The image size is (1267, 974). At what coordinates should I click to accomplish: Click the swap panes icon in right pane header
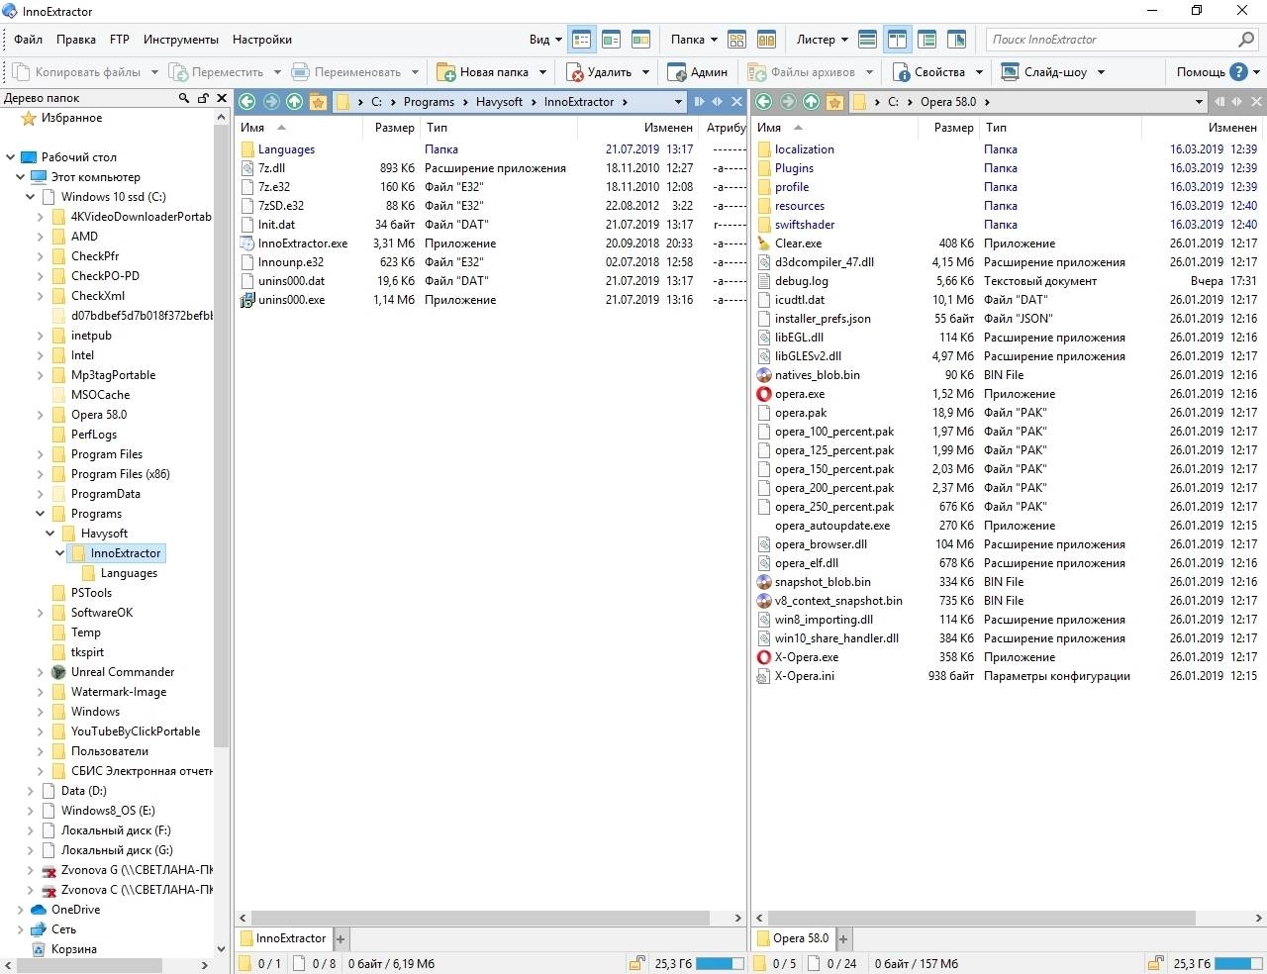(x=1237, y=101)
